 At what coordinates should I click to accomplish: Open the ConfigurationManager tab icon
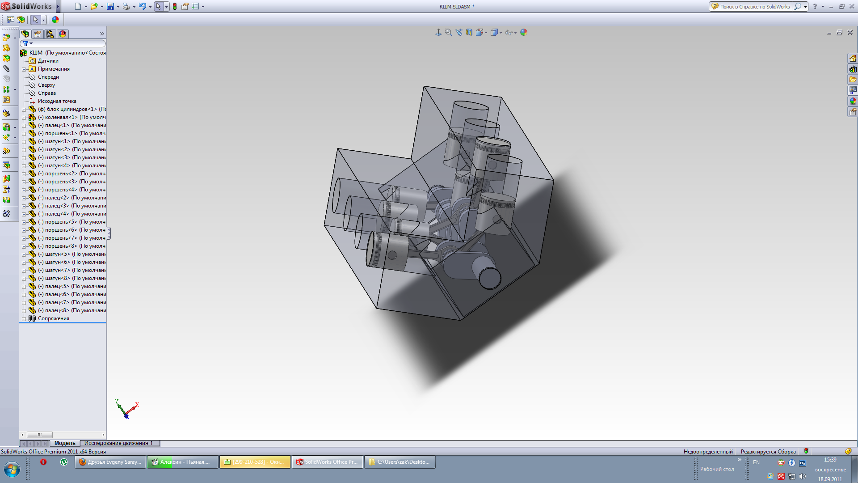[50, 34]
